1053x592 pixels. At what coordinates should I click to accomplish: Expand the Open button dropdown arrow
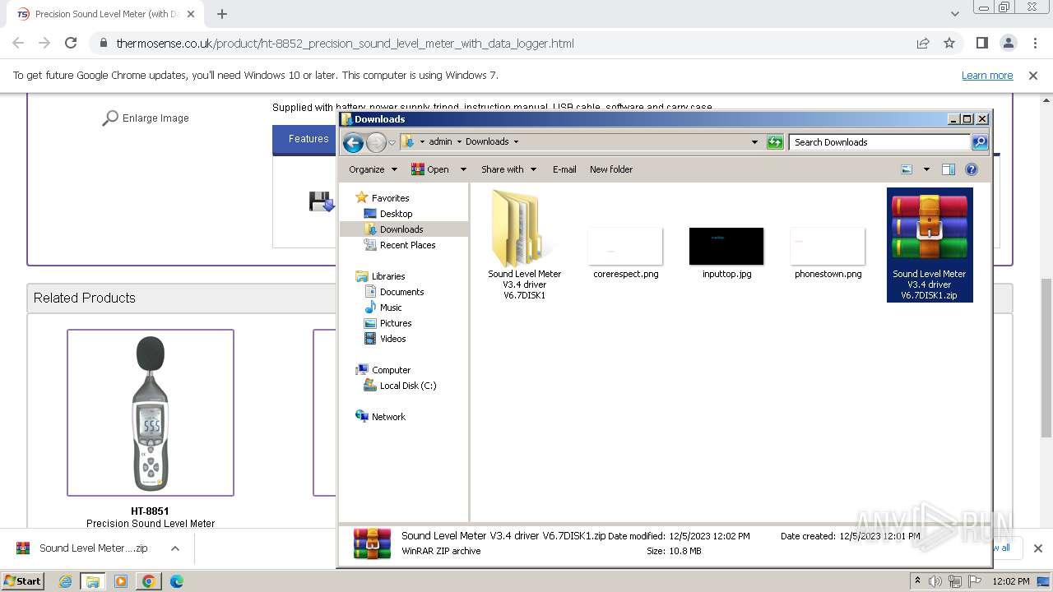point(463,169)
